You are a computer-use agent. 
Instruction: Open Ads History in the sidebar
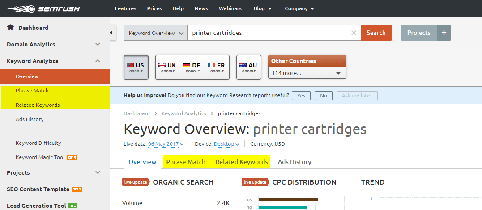click(30, 119)
